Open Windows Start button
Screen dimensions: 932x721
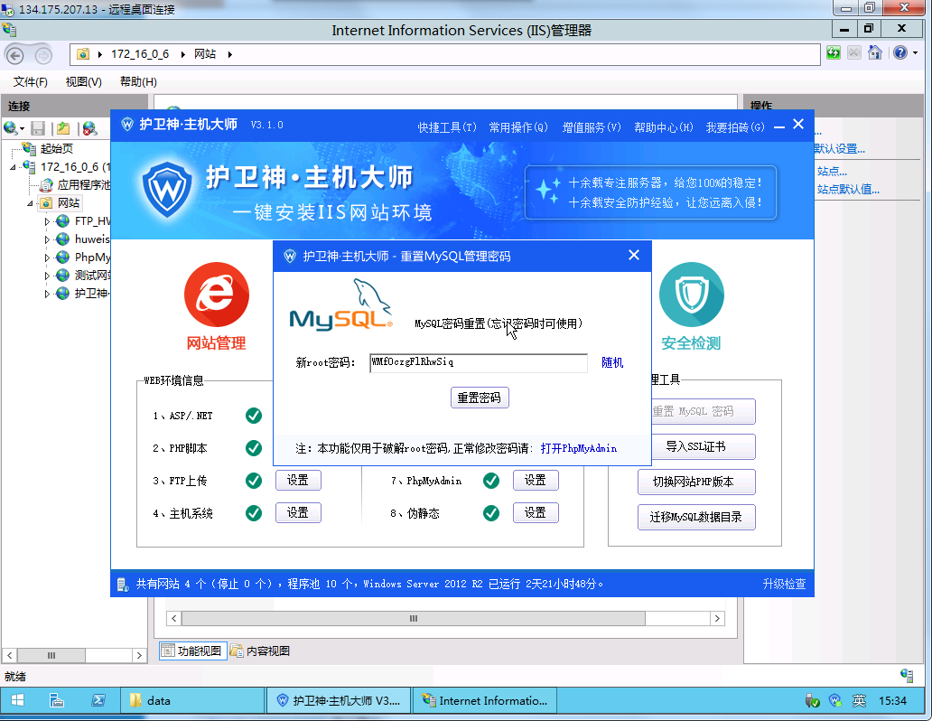17,700
